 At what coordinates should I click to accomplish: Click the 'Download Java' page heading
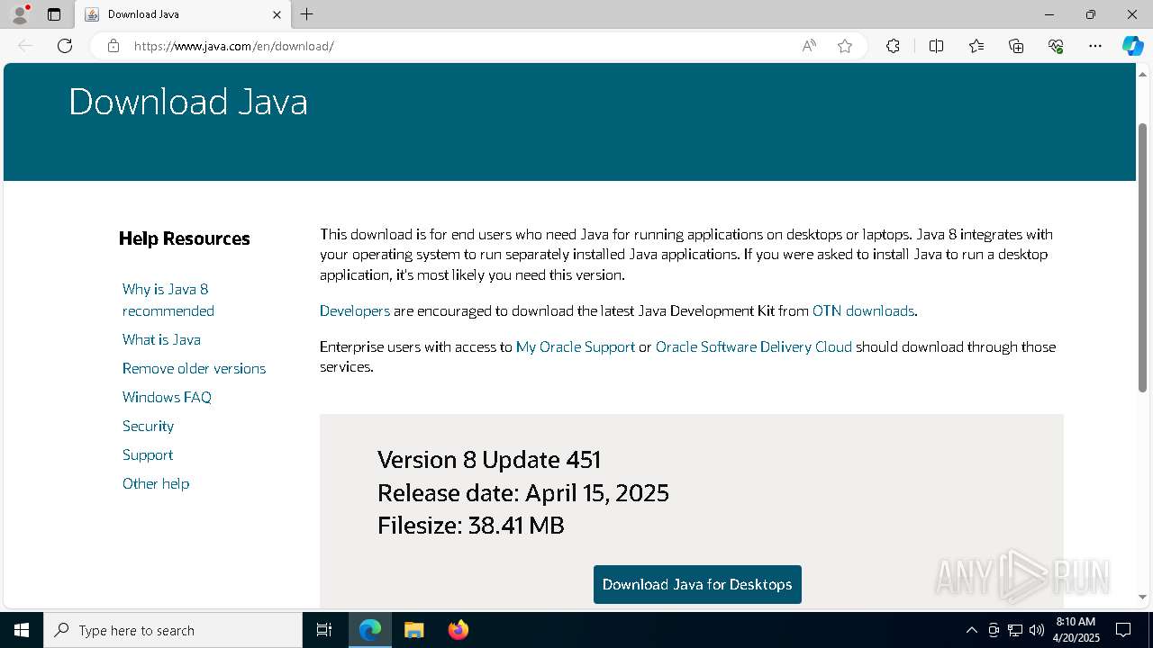[188, 102]
